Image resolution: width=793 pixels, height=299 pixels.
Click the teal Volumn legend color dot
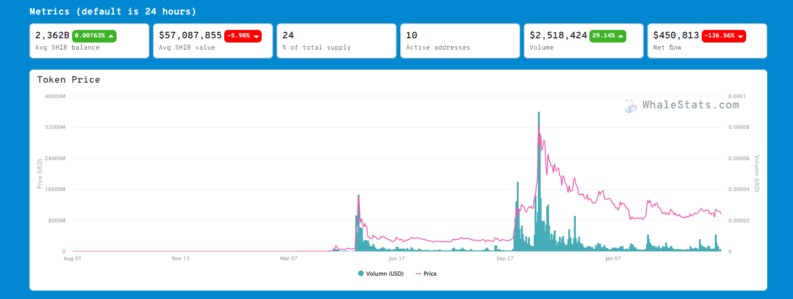pyautogui.click(x=361, y=274)
